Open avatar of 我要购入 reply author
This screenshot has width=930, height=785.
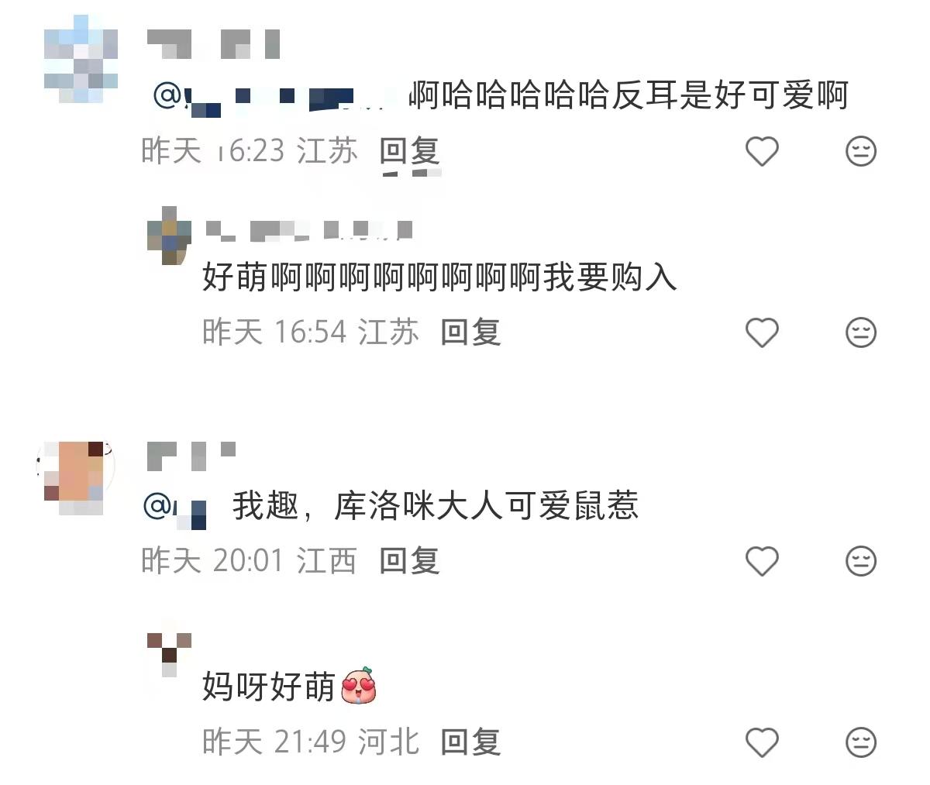pyautogui.click(x=169, y=236)
